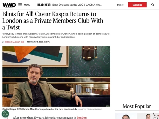Open first Most Popular thumbnail

tap(126, 116)
